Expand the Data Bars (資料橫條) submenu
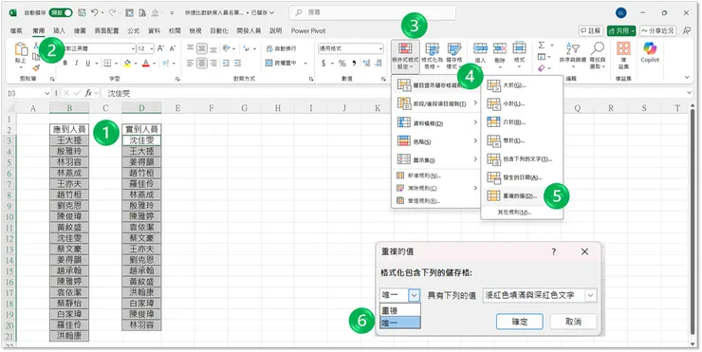702x352 pixels. (x=436, y=122)
